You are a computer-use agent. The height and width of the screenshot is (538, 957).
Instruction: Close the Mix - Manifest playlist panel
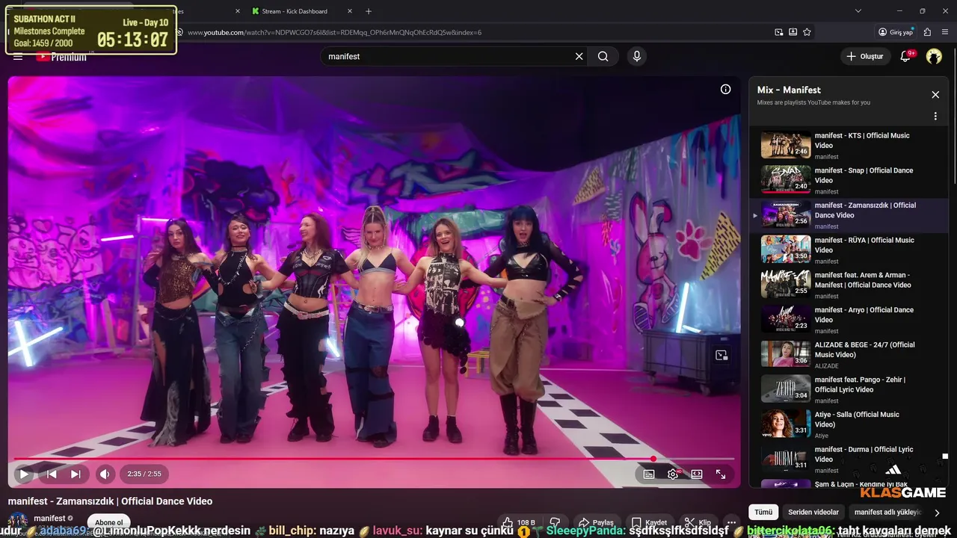tap(935, 95)
